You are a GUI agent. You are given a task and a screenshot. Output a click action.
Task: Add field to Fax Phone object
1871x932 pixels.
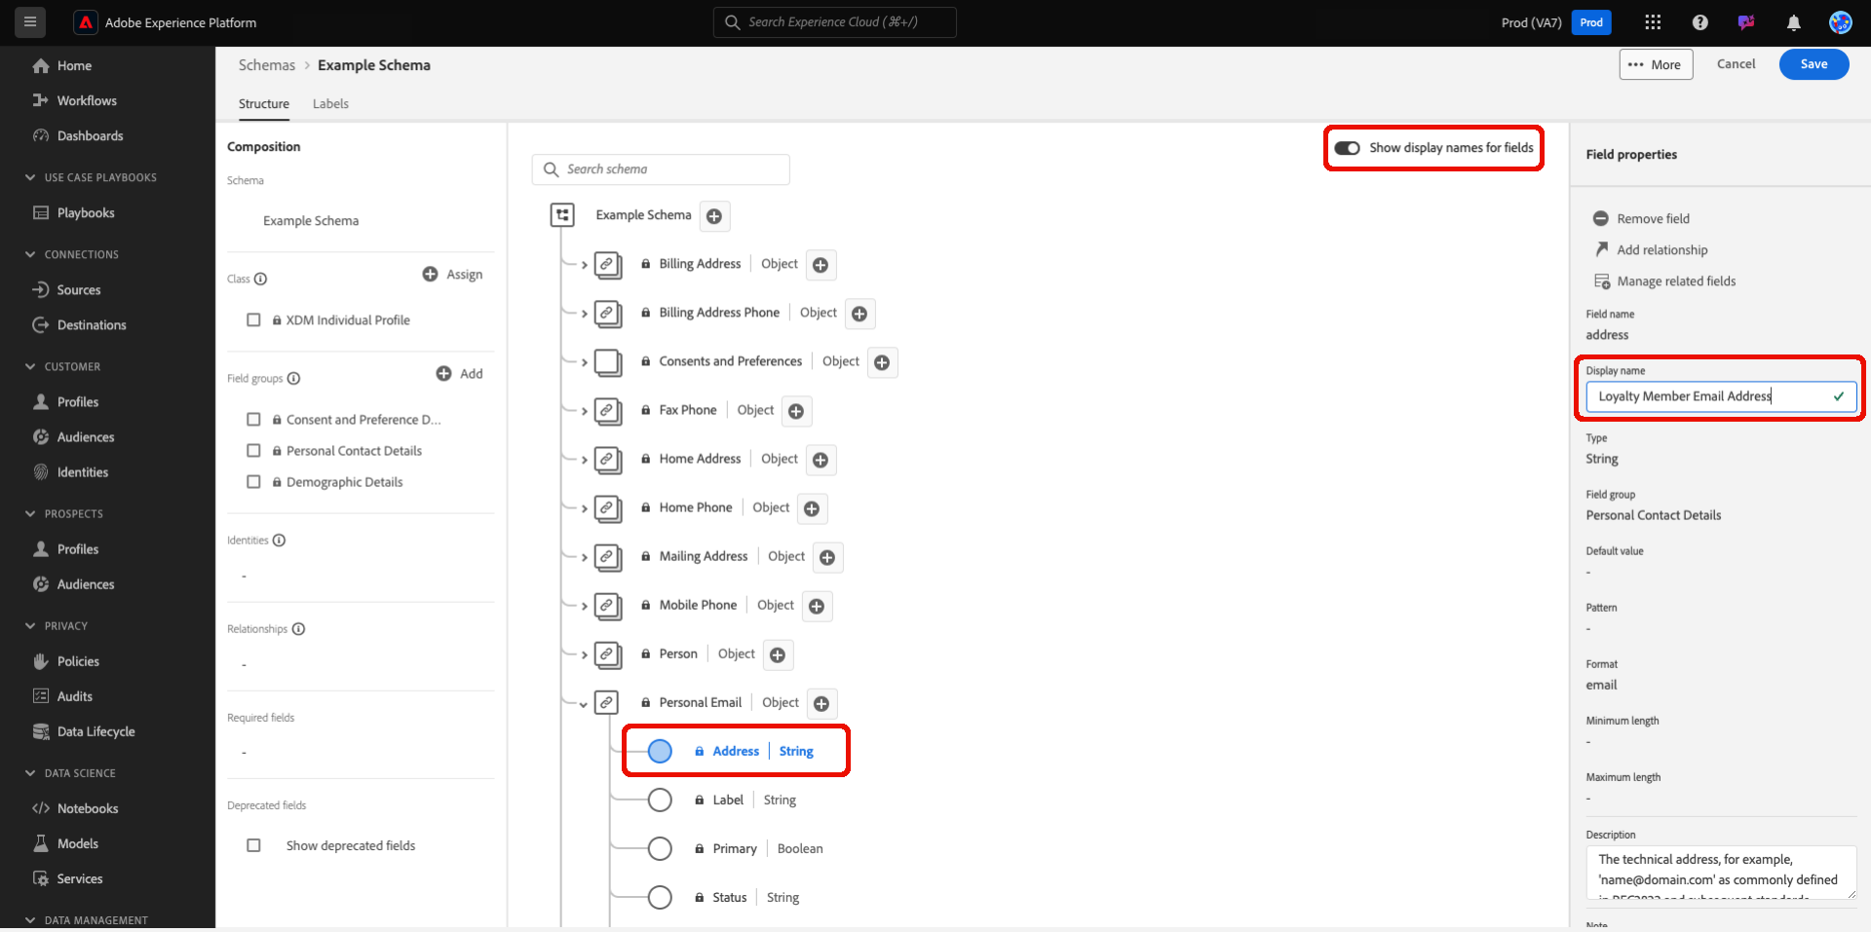tap(796, 411)
